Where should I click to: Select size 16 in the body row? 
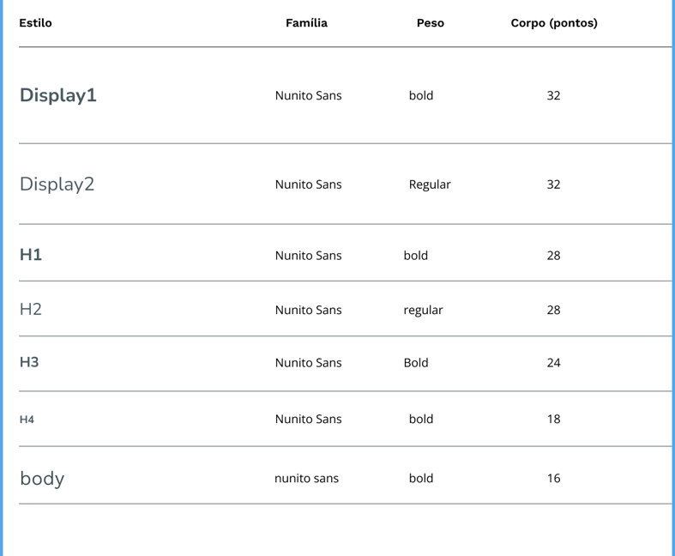click(x=553, y=479)
